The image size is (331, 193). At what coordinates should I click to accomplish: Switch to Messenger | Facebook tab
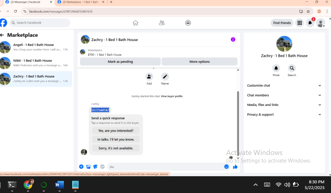click(28, 2)
